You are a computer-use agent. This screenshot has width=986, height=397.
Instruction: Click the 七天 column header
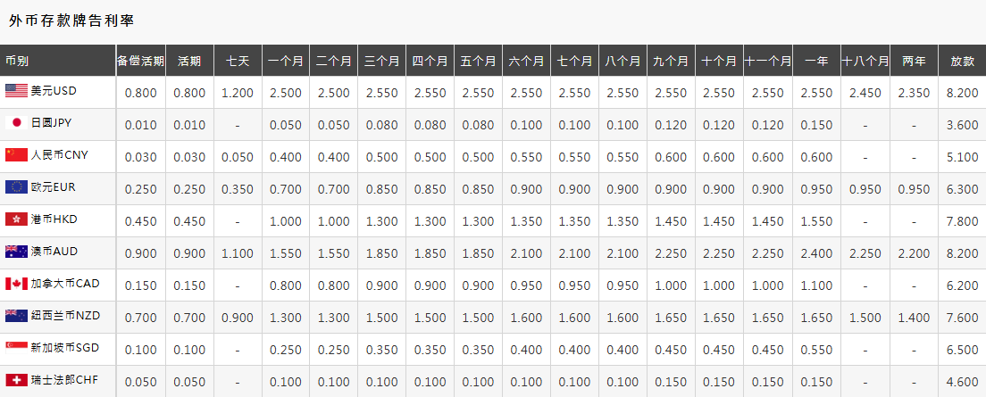[238, 61]
